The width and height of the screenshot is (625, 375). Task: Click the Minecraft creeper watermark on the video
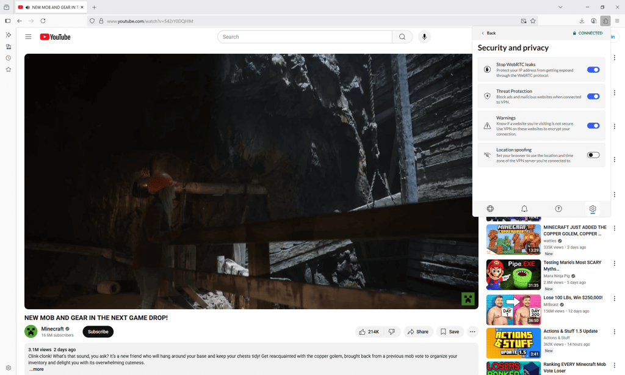click(x=468, y=299)
